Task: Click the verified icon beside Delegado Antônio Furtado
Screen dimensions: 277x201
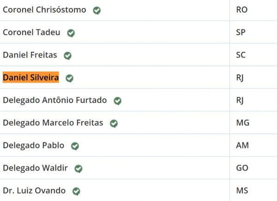Action: click(117, 101)
